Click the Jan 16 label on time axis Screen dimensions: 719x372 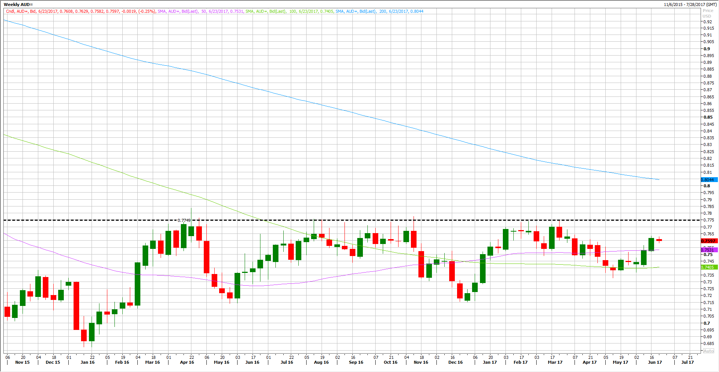[87, 362]
